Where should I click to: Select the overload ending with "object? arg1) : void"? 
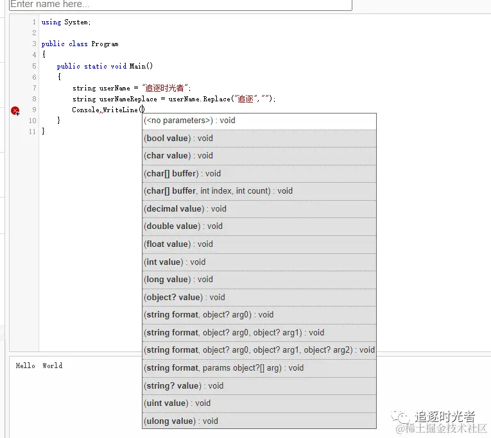259,333
